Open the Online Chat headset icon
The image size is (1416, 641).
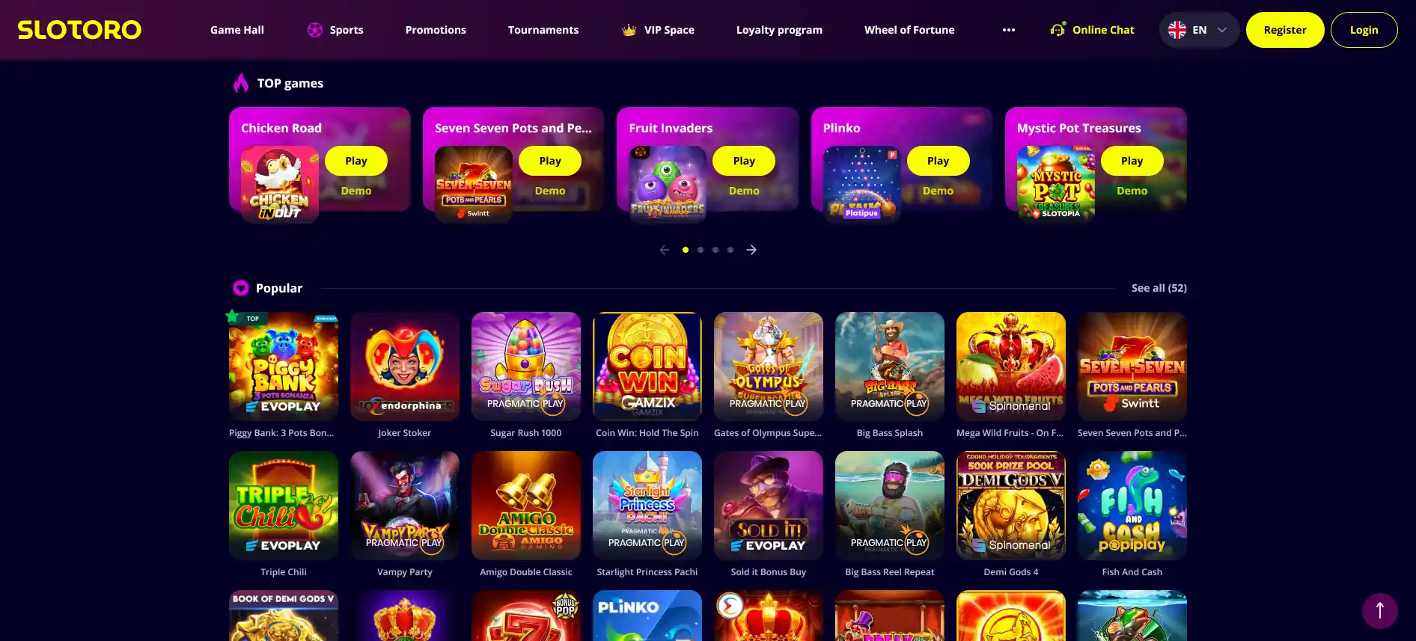(x=1058, y=30)
